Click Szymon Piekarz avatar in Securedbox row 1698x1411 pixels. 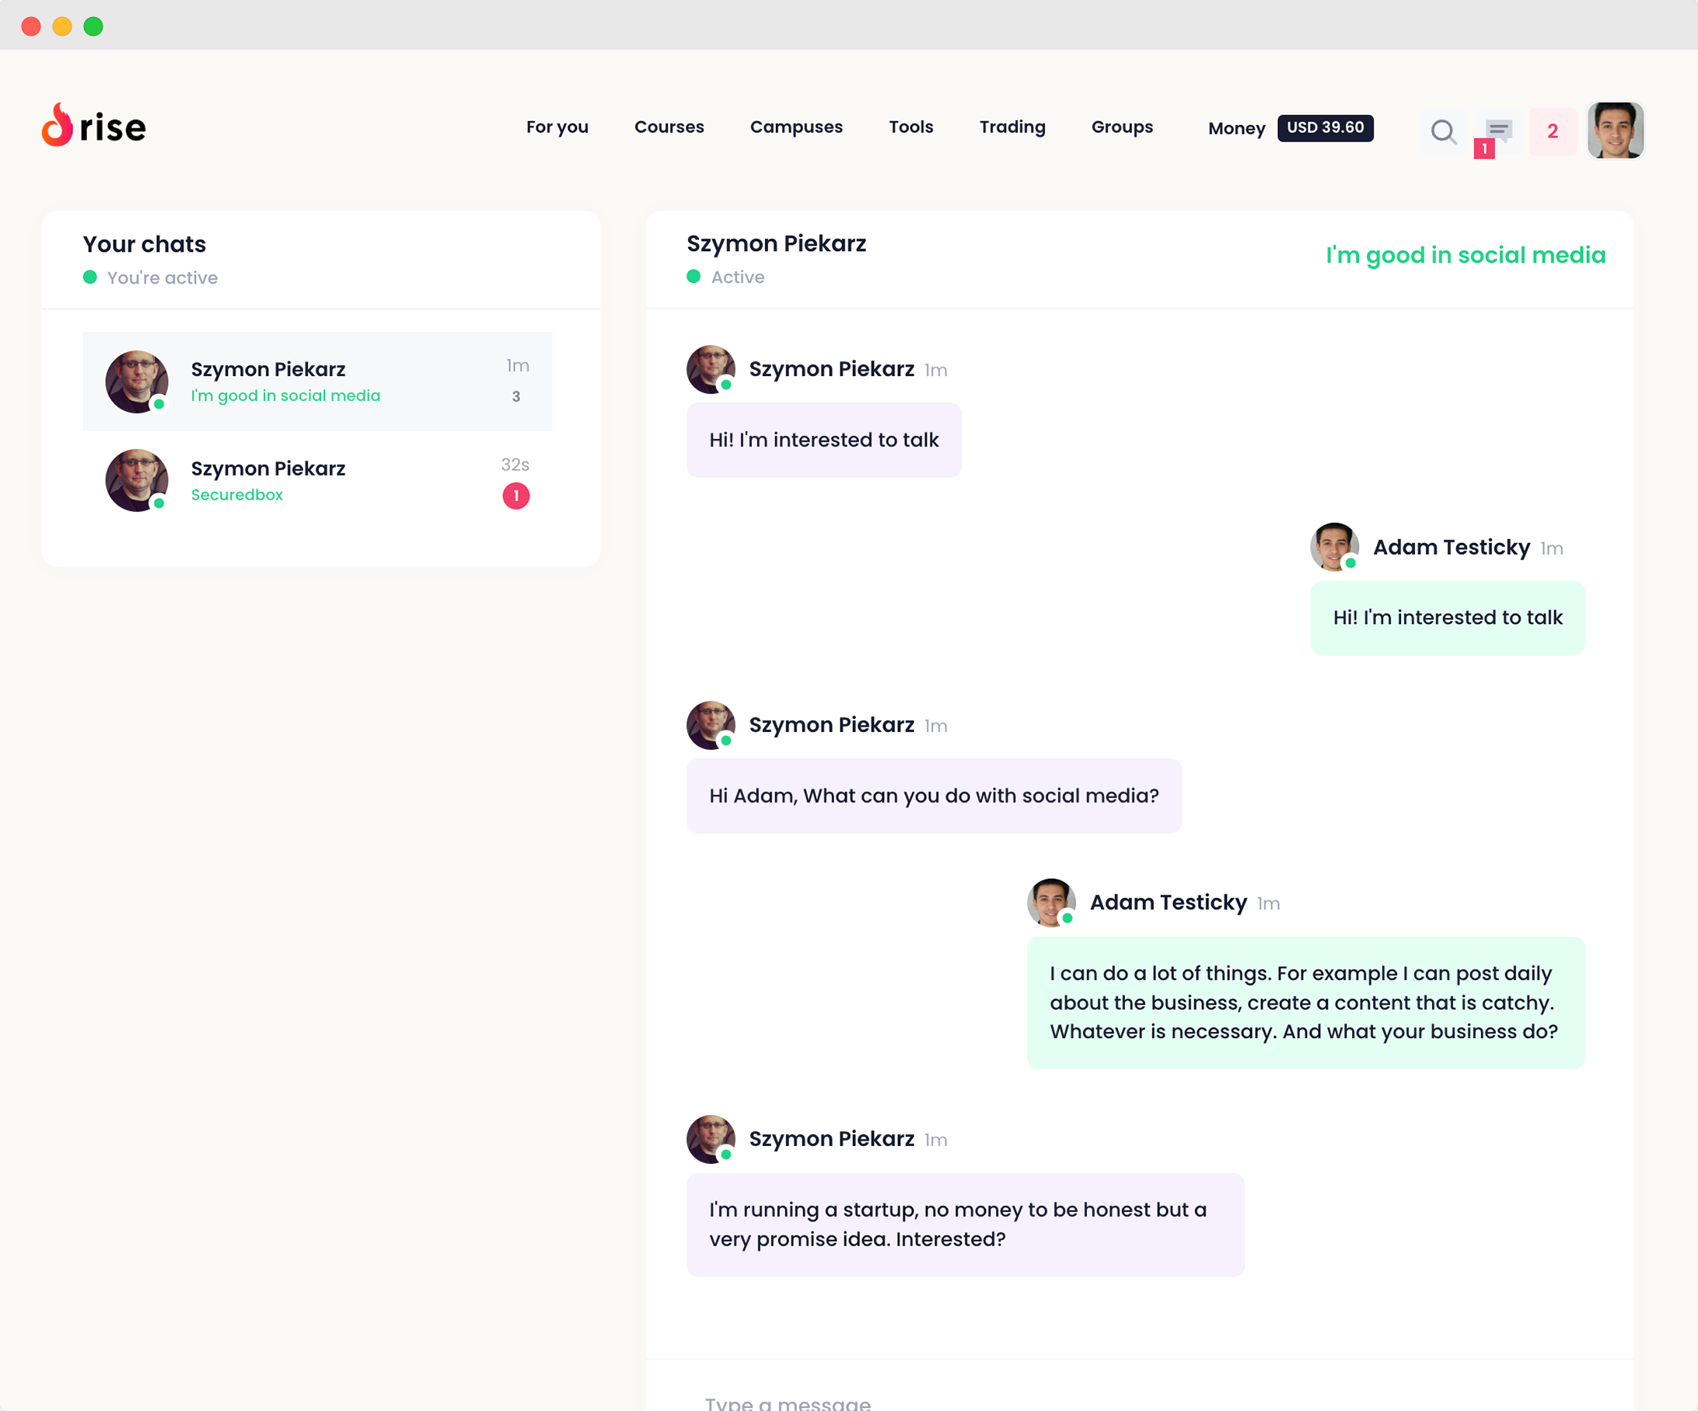[137, 480]
